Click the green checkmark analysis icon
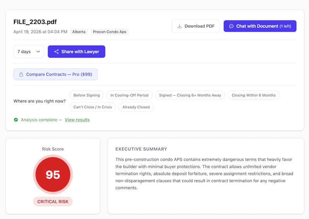Screen dimensions: 309x219 point(16,120)
